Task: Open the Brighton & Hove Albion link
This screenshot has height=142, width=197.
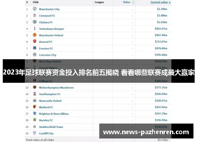Action: pyautogui.click(x=54, y=114)
